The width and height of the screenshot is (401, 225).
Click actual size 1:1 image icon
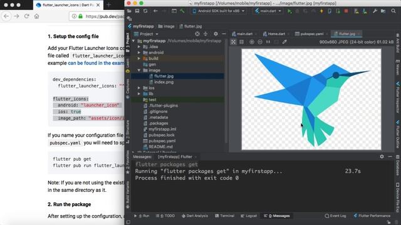click(268, 42)
